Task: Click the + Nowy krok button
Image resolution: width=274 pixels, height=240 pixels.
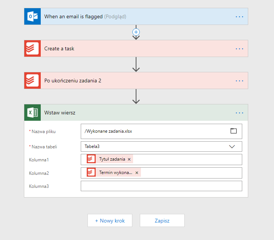Action: 110,221
